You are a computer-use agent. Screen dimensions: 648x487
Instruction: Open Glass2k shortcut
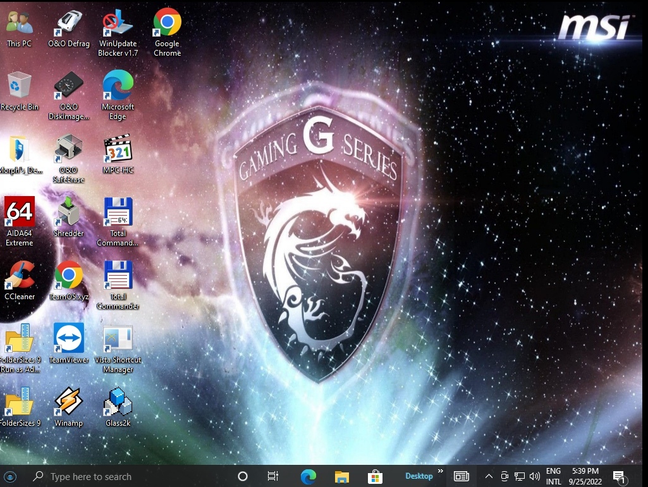(x=118, y=407)
